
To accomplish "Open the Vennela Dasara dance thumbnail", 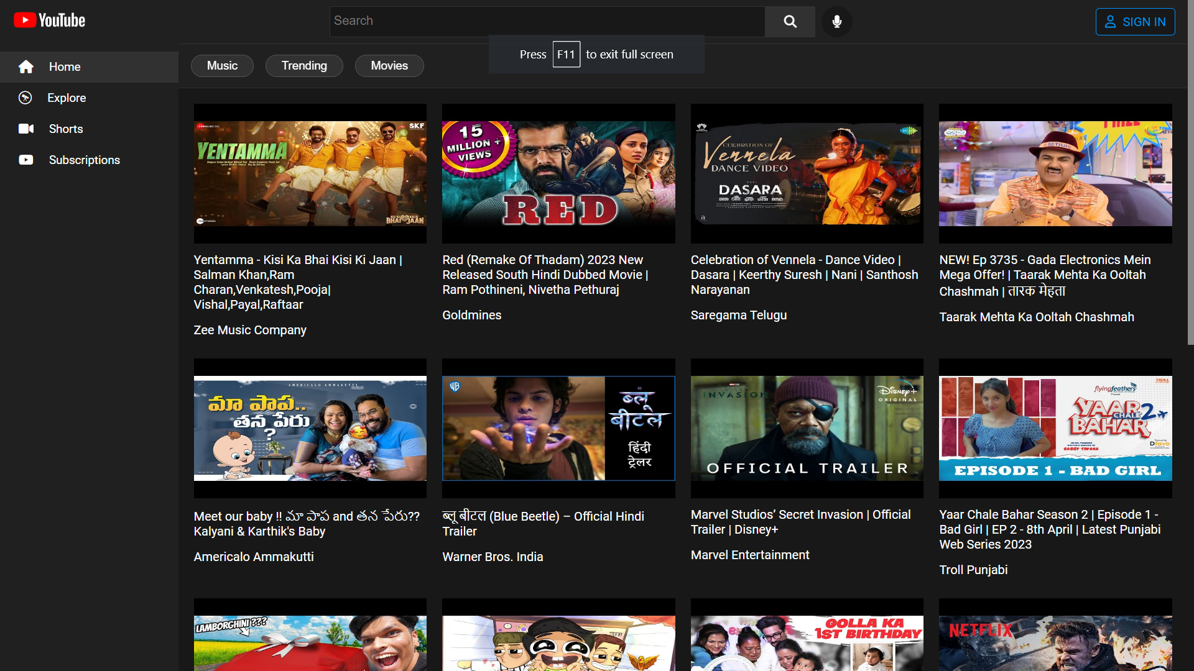I will pyautogui.click(x=807, y=173).
